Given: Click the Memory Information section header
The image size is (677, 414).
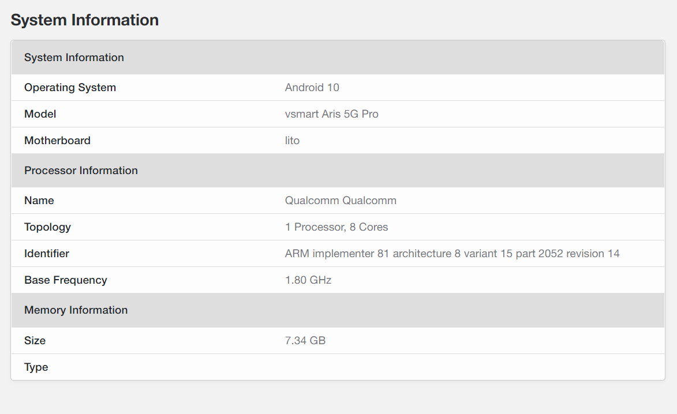Looking at the screenshot, I should click(76, 310).
